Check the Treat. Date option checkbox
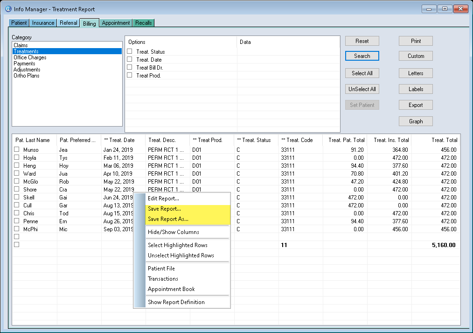Viewport: 473px width, 333px height. [x=130, y=60]
